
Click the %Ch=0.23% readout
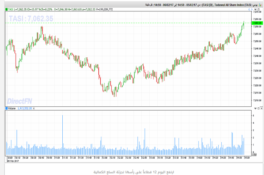tap(45, 9)
